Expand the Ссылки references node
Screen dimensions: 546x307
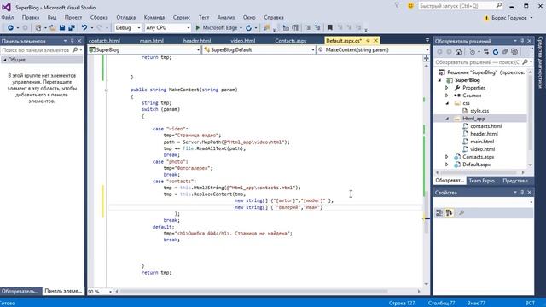click(447, 96)
